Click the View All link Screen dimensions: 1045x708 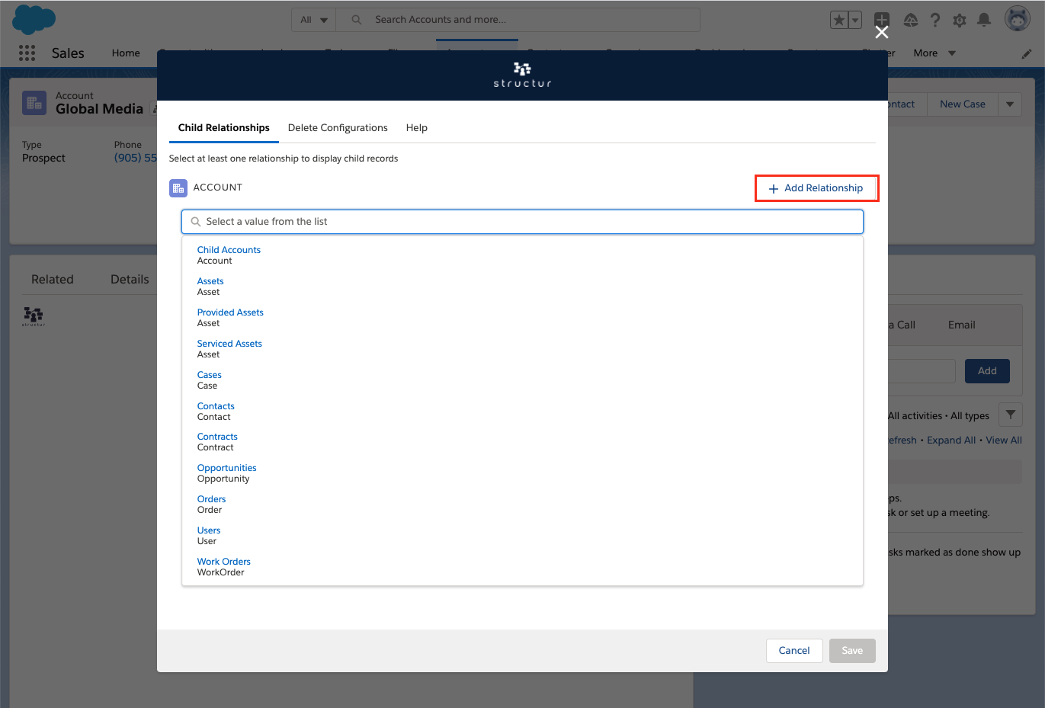pos(1004,440)
